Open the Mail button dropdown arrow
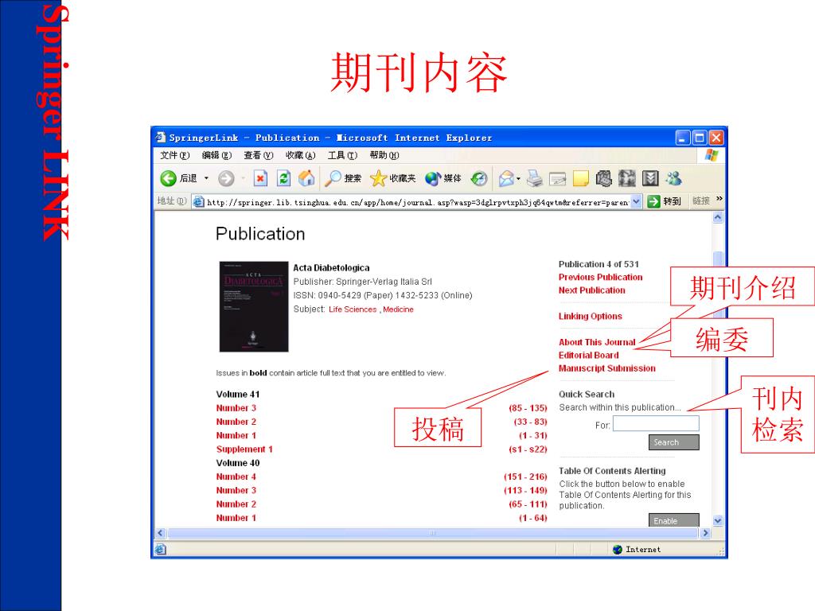The width and height of the screenshot is (815, 611). pos(519,179)
